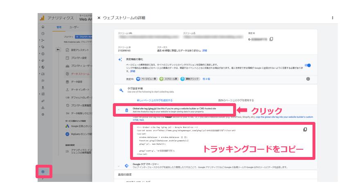Image resolution: width=362 pixels, height=188 pixels.
Task: Open 詳細 link in enhanced measurement description
Action: pos(133,71)
